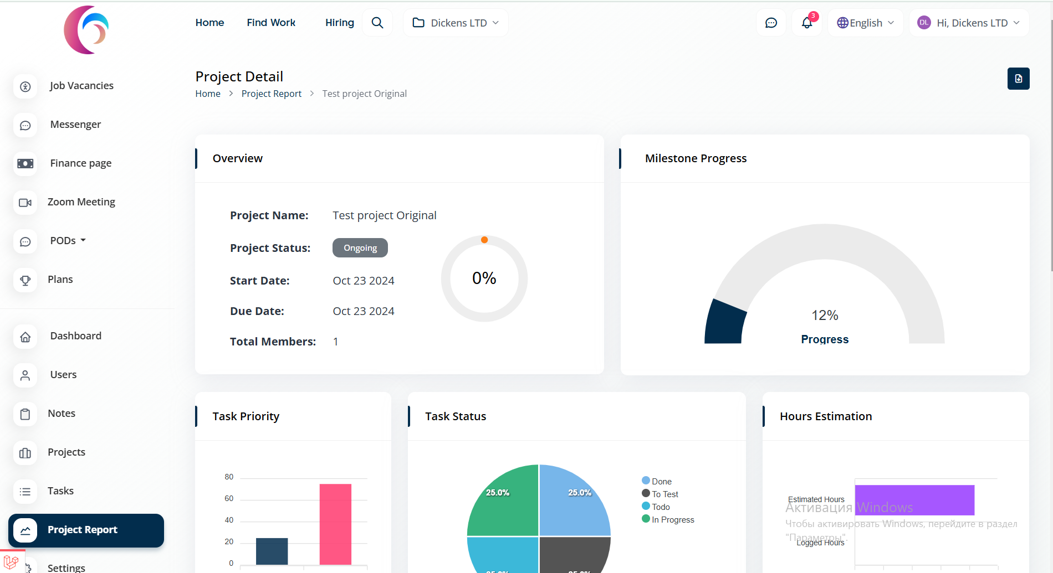Open Projects from sidebar

coord(67,452)
